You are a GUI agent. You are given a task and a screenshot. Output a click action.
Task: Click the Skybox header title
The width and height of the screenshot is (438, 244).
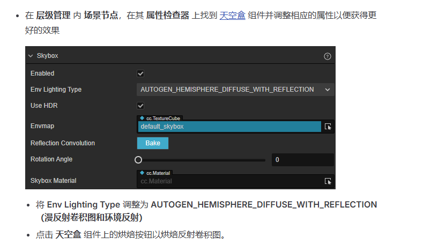[47, 56]
